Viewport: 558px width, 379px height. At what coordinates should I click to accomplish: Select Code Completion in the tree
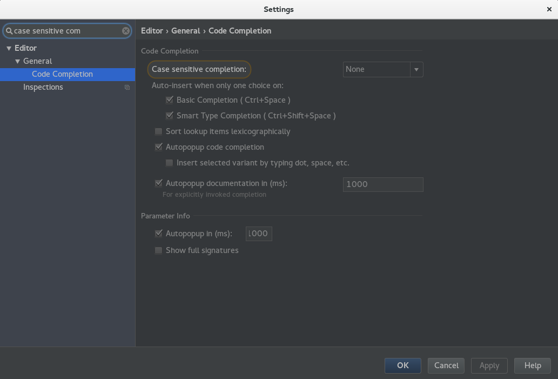point(62,74)
